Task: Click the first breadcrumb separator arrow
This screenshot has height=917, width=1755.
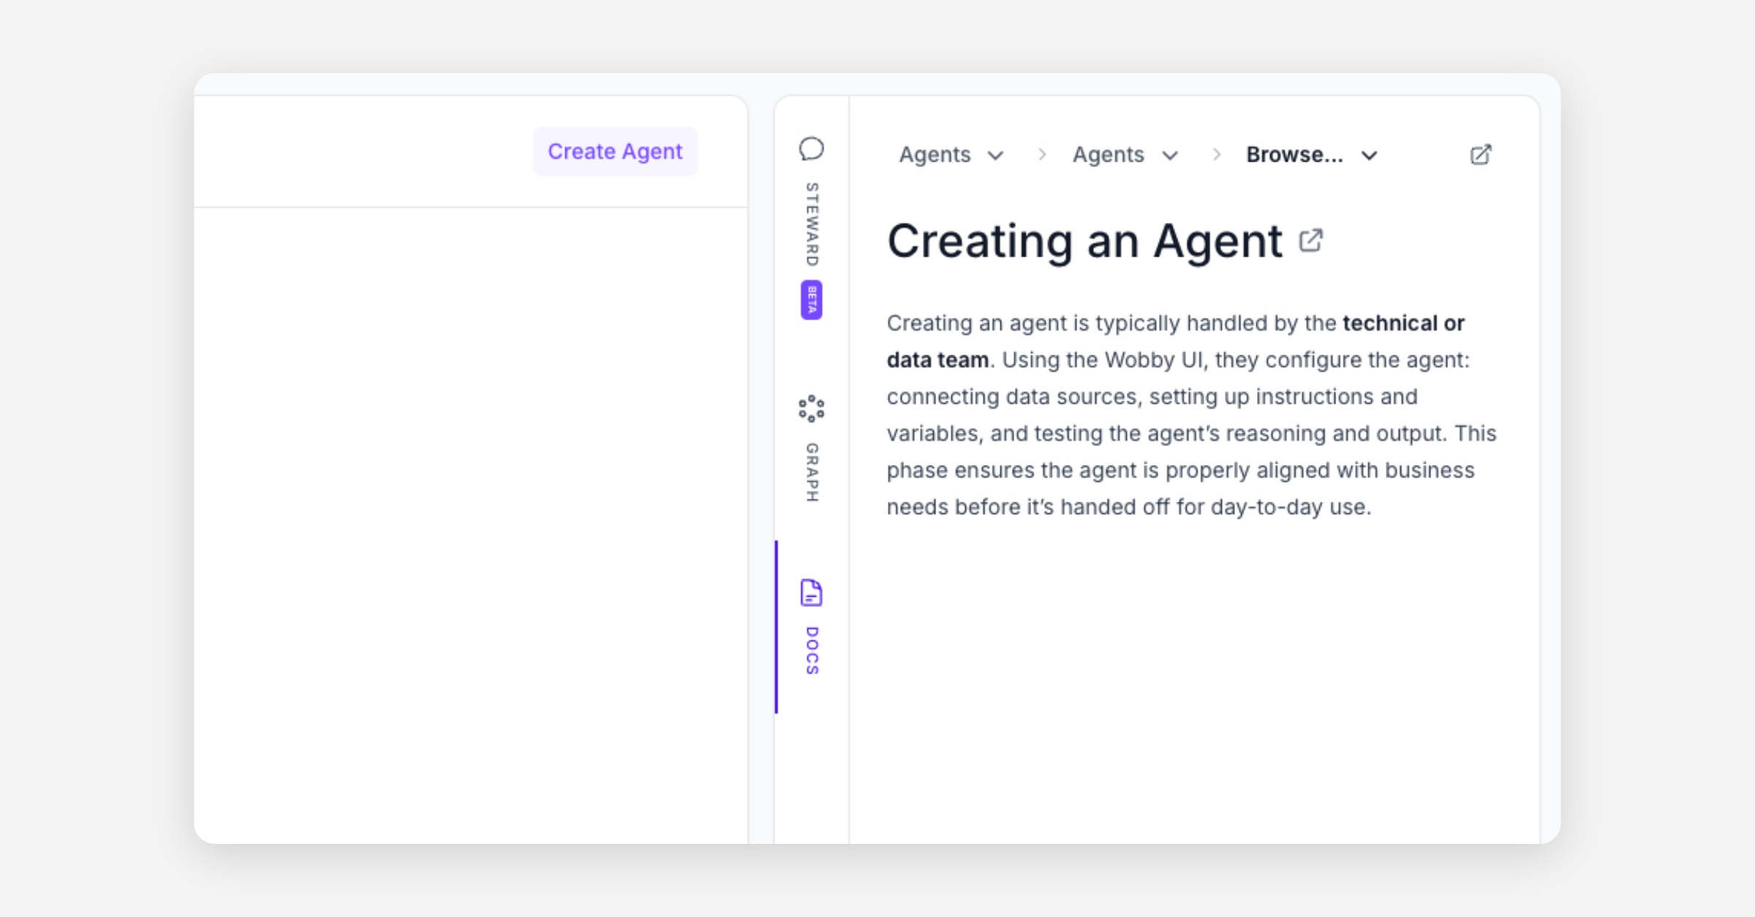Action: (x=1042, y=154)
